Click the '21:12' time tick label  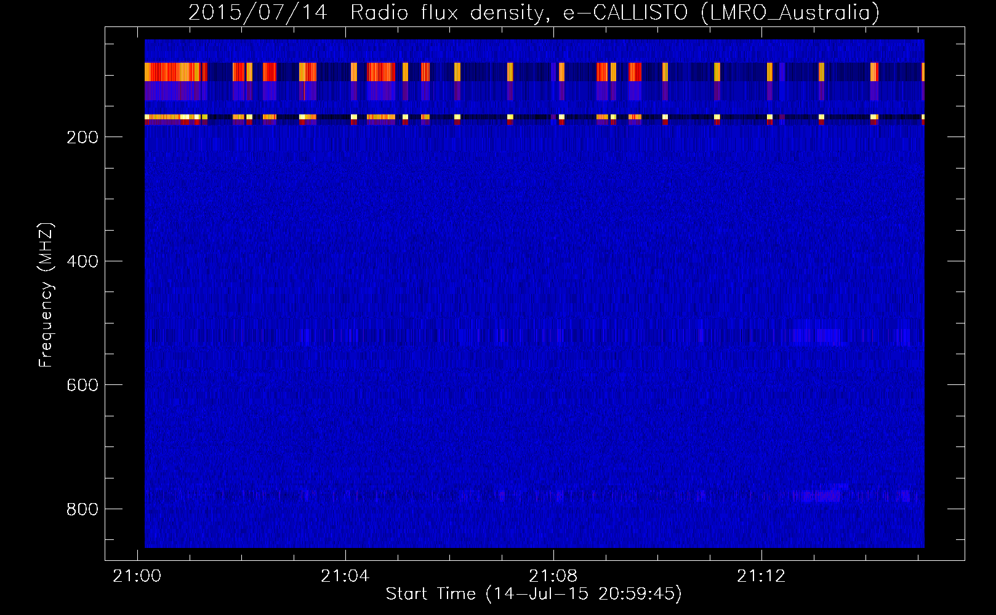click(x=761, y=576)
